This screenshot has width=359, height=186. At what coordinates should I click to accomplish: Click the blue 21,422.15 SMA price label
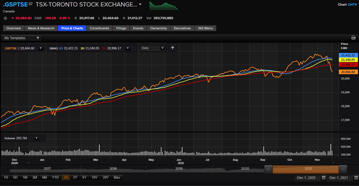[348, 55]
